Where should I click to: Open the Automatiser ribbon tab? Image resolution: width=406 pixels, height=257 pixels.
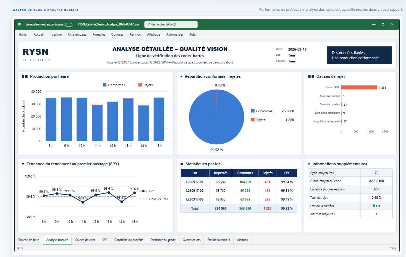tap(174, 35)
